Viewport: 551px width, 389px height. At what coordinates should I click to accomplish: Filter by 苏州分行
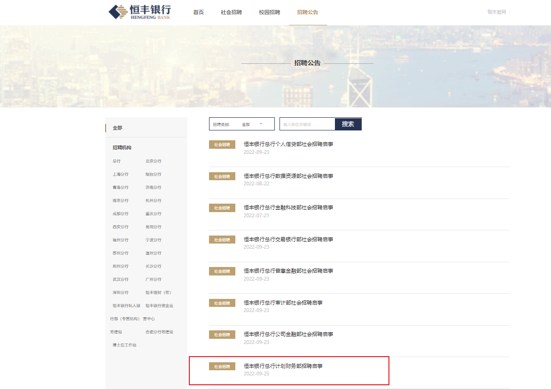pyautogui.click(x=120, y=253)
